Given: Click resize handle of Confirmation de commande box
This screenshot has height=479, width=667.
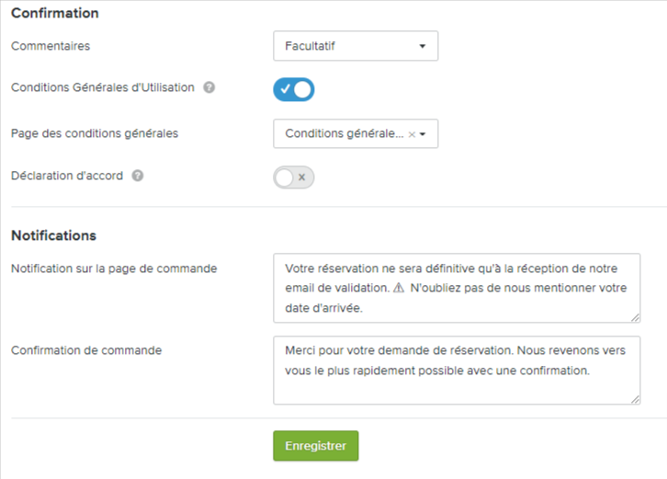Looking at the screenshot, I should [635, 399].
